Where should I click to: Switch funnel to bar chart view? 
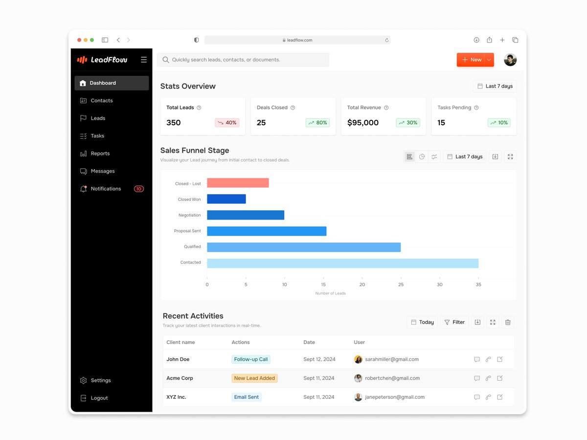click(x=409, y=156)
